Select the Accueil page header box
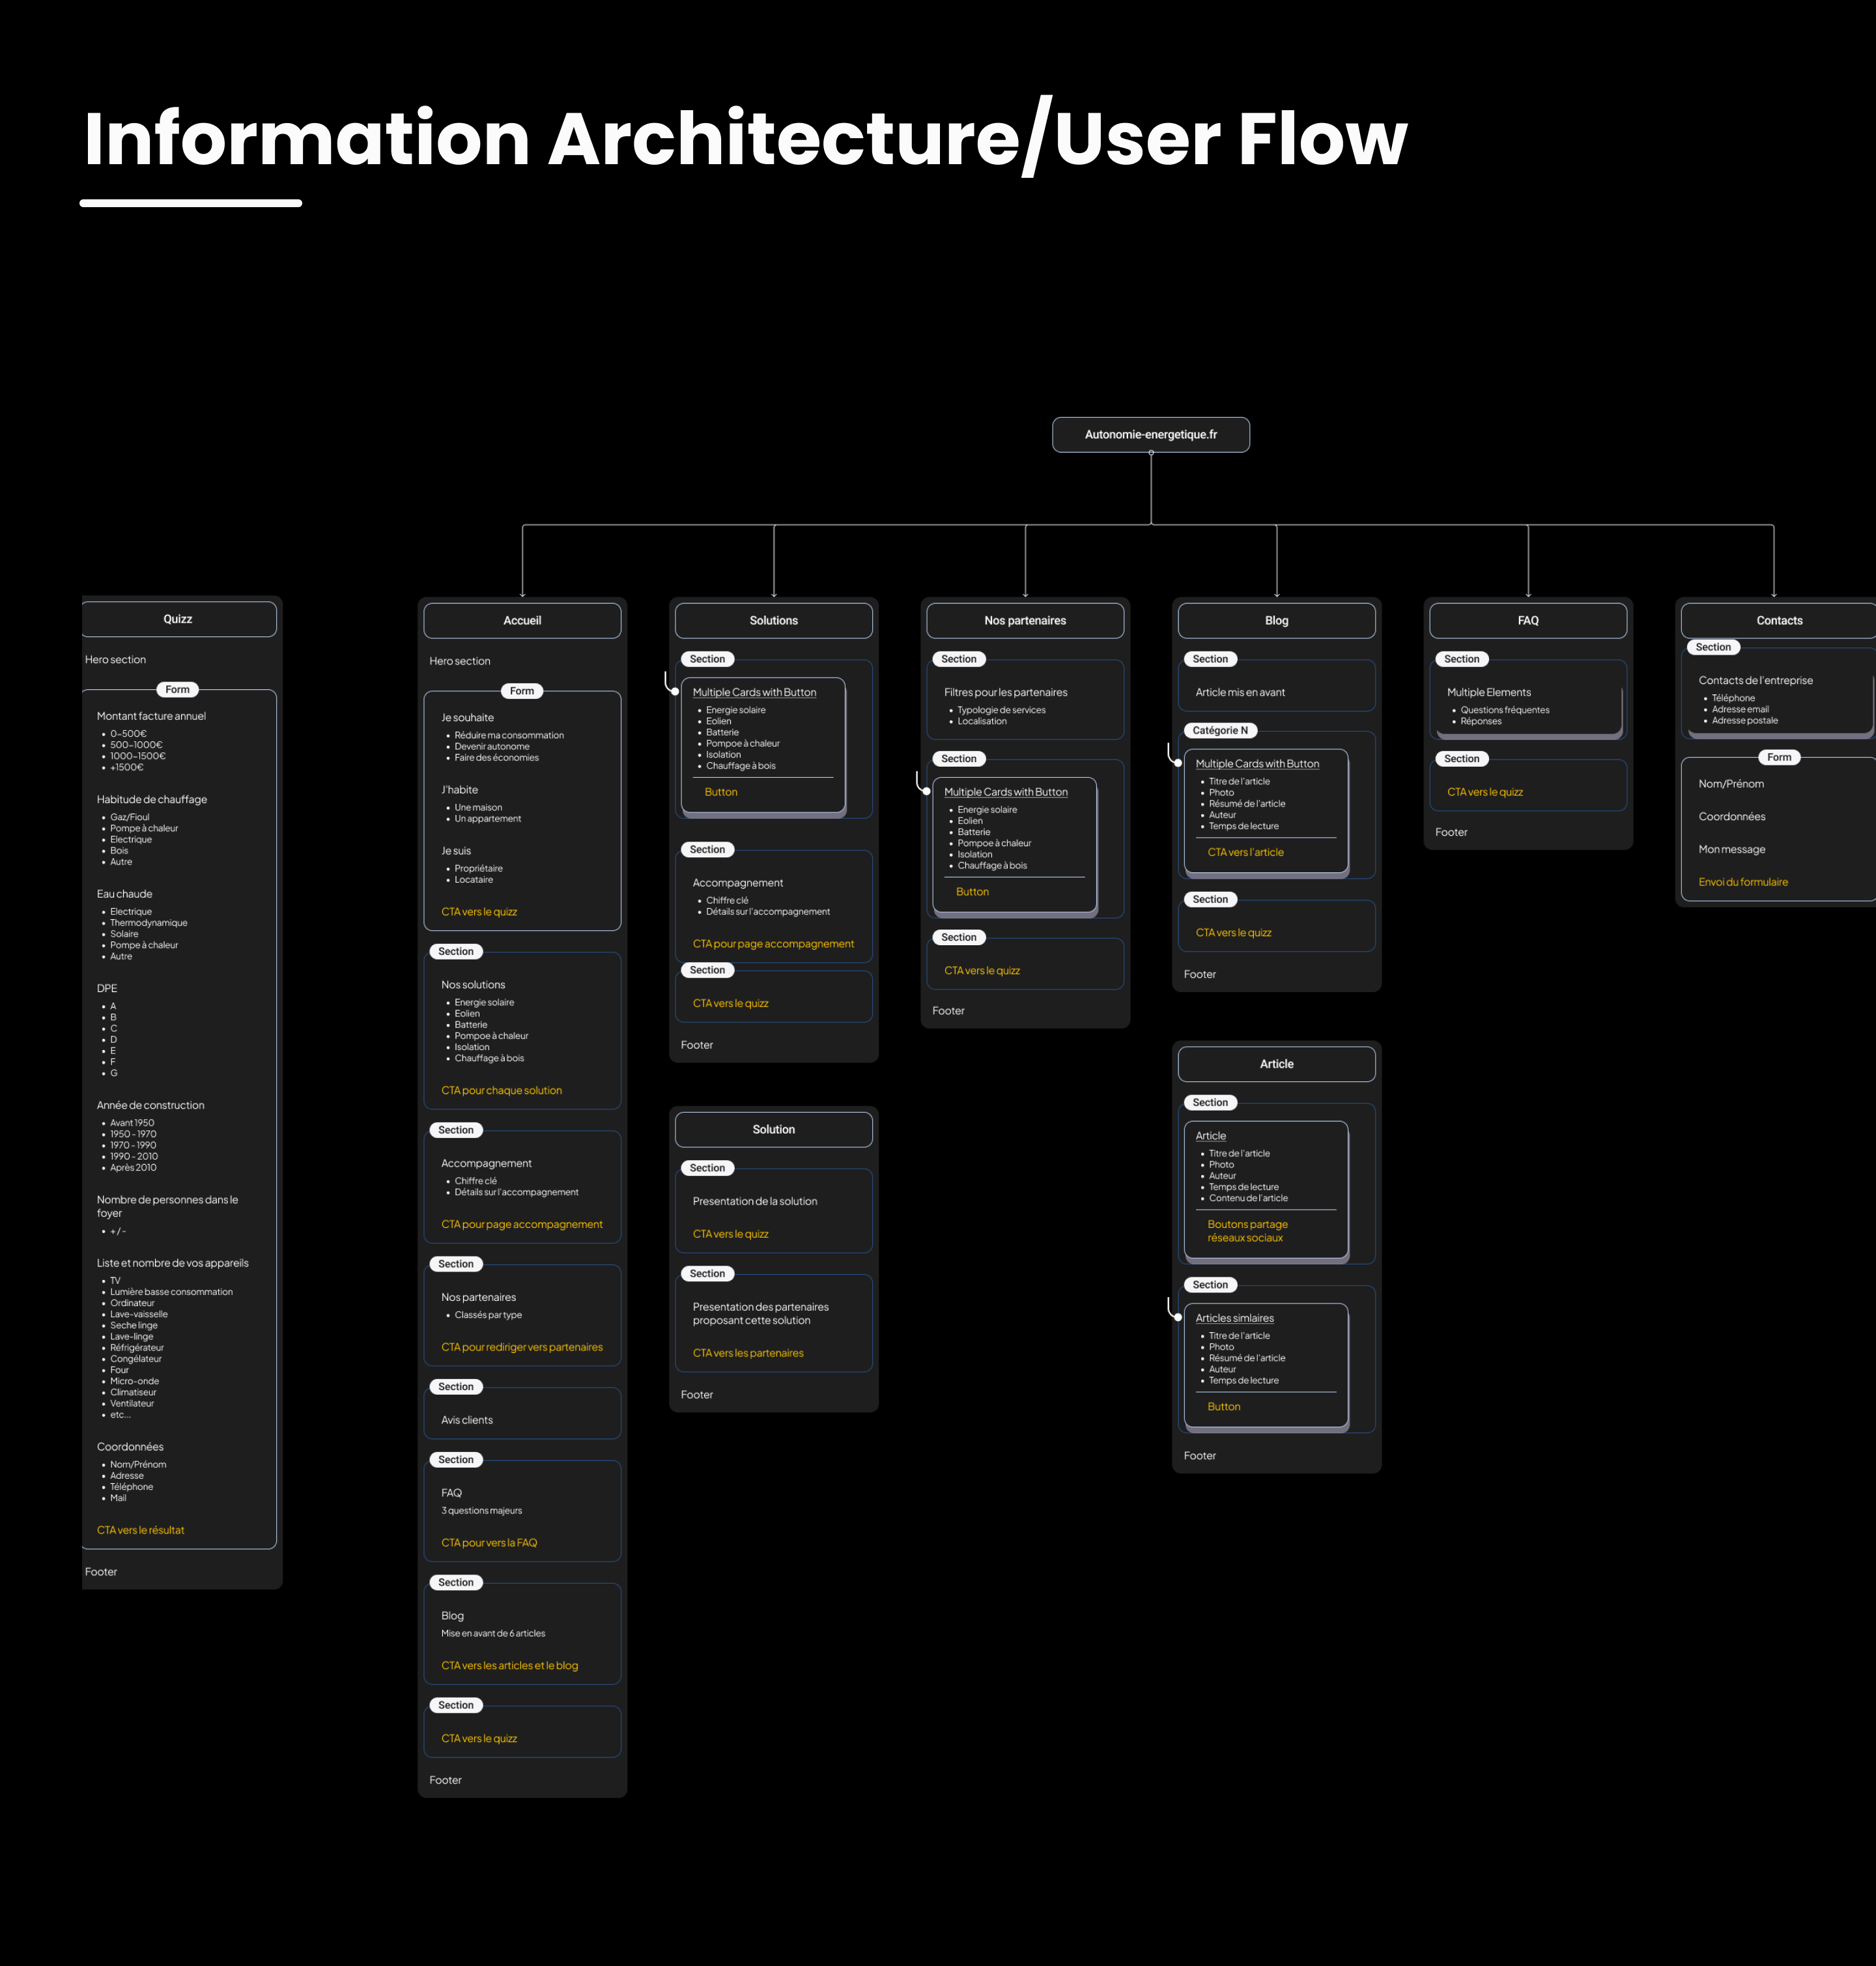The height and width of the screenshot is (1966, 1876). 522,621
